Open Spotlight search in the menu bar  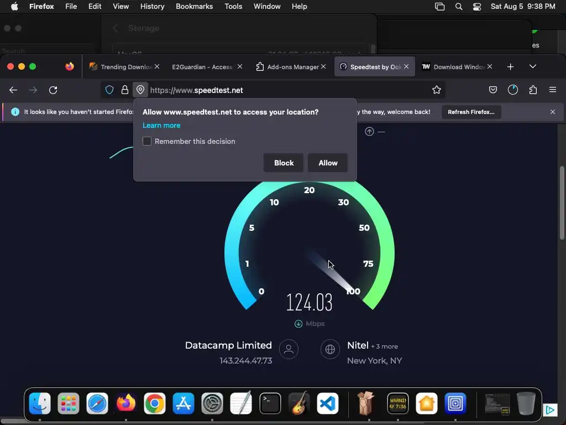tap(459, 7)
